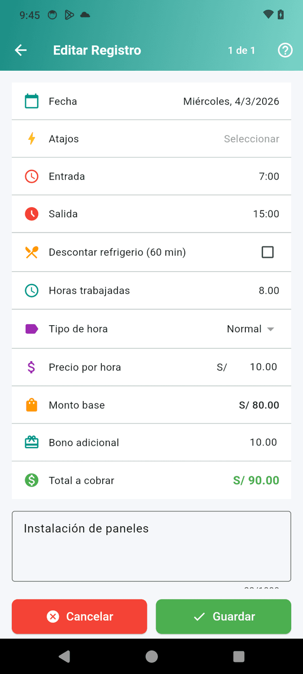Click the orange Monto base bag icon
This screenshot has height=674, width=303.
31,405
